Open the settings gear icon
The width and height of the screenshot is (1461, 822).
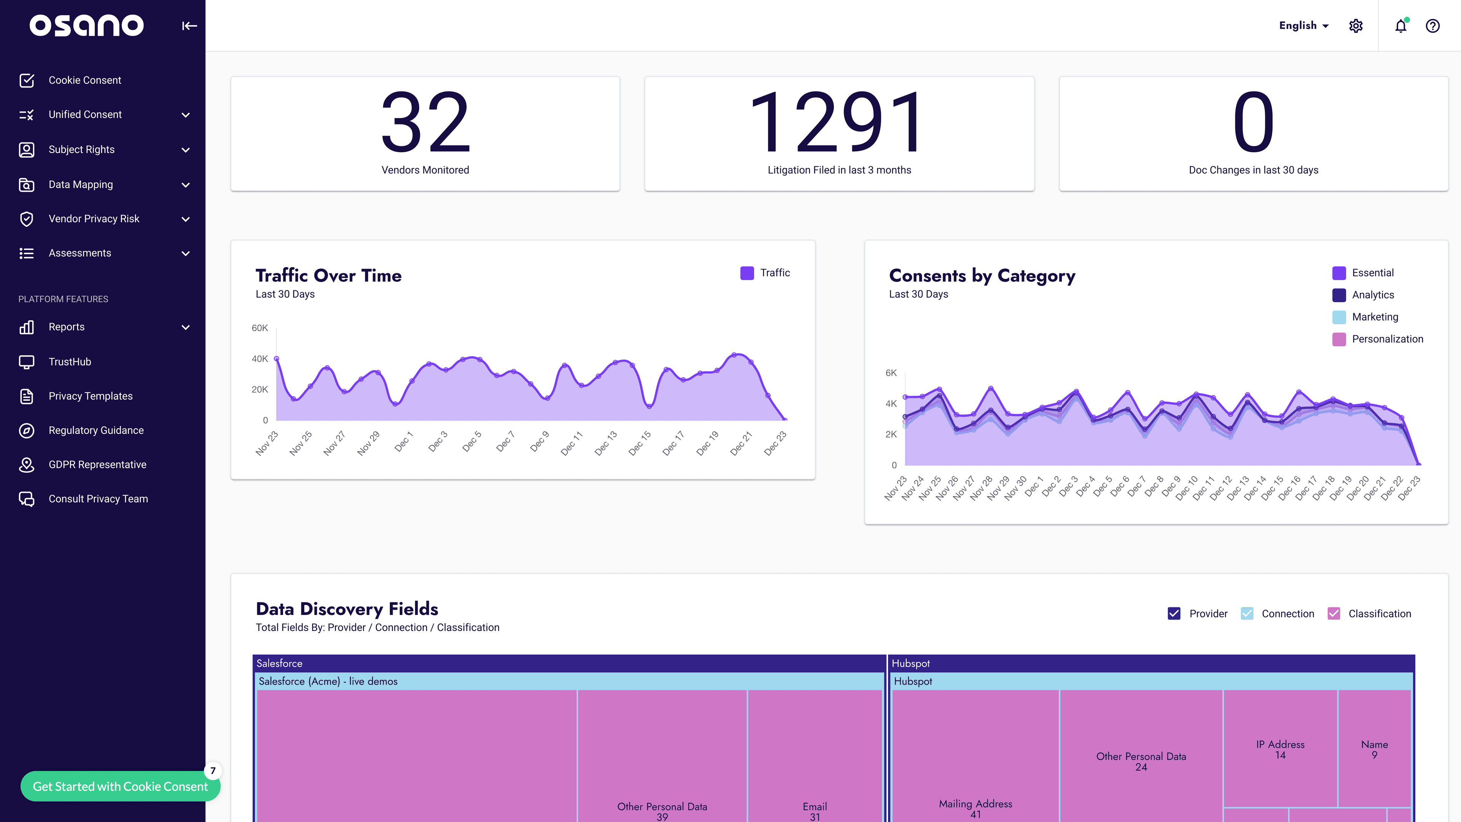[x=1356, y=26]
